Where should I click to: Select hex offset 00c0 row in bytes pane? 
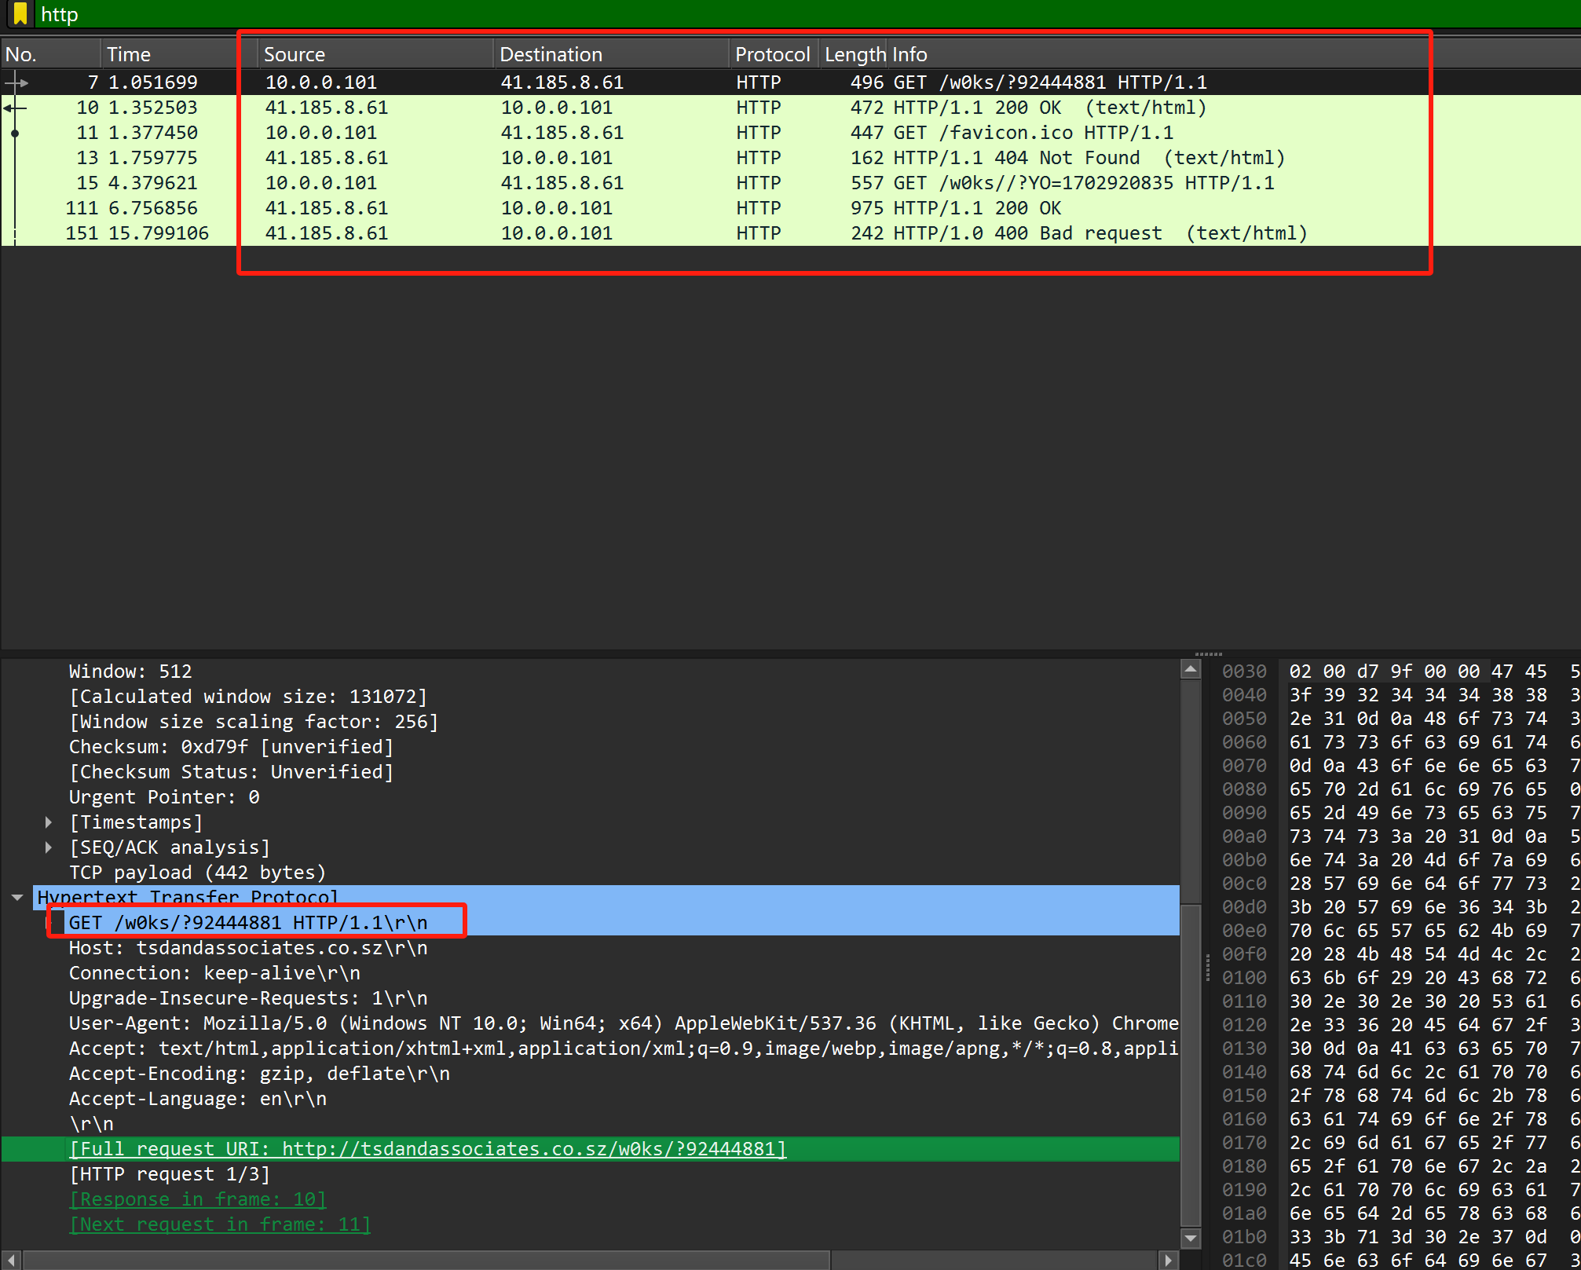[x=1400, y=884]
